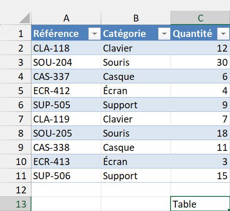230x211 pixels.
Task: Open the Quantité column filter dropdown
Action: [223, 34]
